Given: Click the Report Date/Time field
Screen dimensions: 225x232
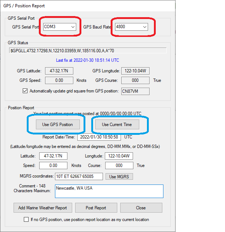Looking at the screenshot, I should coord(99,137).
